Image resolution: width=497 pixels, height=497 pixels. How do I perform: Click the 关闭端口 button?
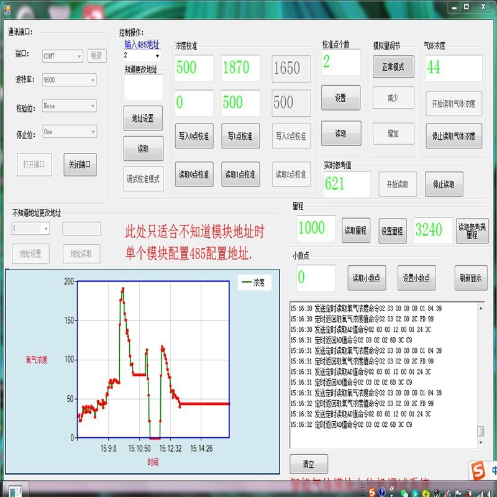80,165
